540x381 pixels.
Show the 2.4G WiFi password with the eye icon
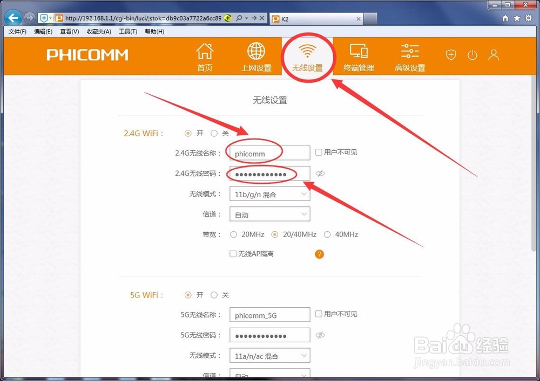(x=320, y=173)
